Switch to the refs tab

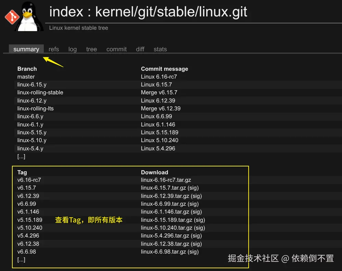pyautogui.click(x=54, y=49)
